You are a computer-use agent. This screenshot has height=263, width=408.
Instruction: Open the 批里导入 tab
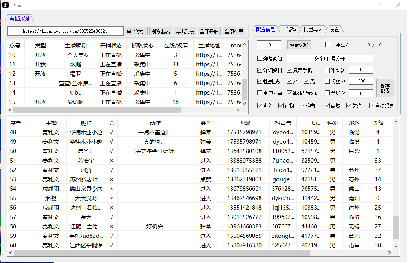313,29
